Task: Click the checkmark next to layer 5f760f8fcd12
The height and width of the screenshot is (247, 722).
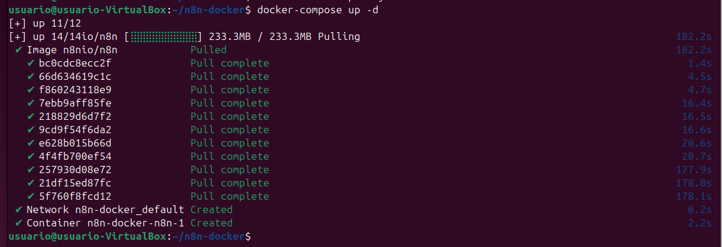Action: (x=31, y=196)
